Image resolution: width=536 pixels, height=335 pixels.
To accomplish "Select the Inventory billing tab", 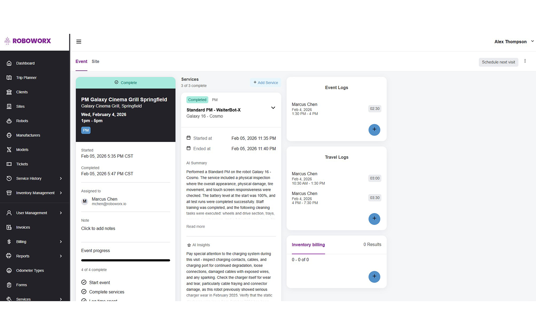I will [x=308, y=245].
